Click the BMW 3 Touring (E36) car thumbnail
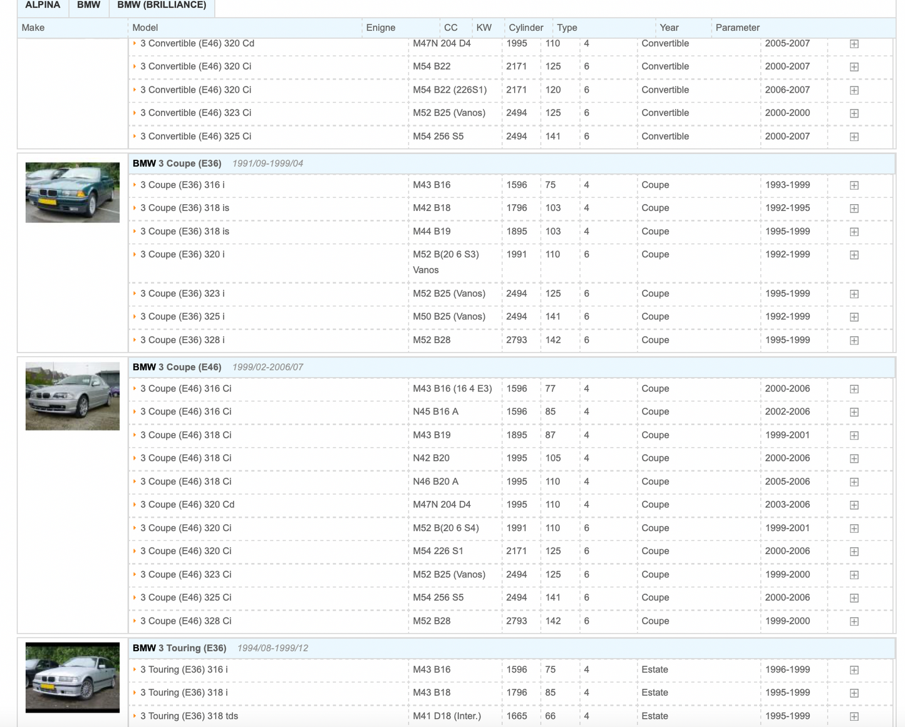Image resolution: width=905 pixels, height=727 pixels. [73, 677]
